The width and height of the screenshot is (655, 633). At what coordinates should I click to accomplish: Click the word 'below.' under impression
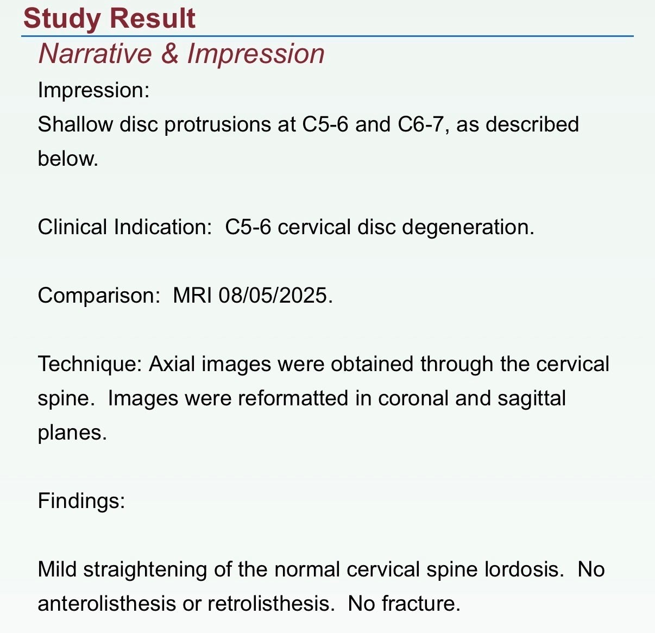pyautogui.click(x=68, y=159)
